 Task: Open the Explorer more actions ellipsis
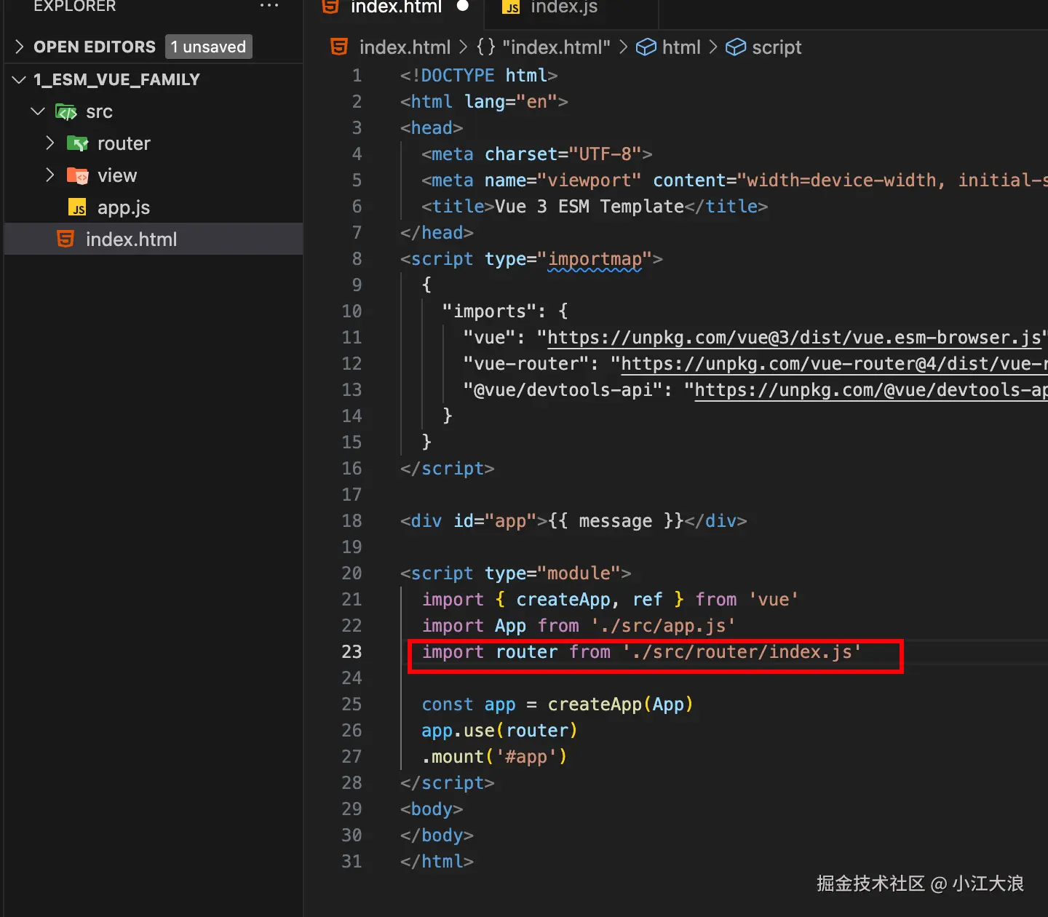pos(269,5)
